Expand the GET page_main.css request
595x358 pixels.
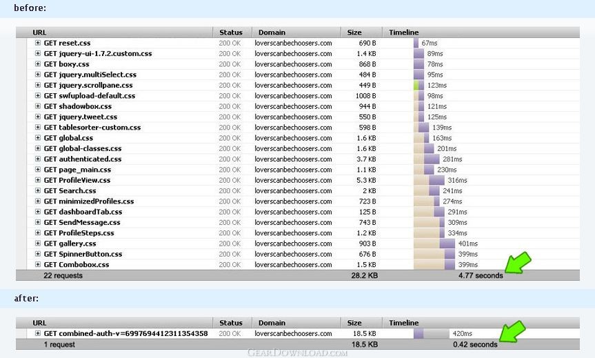click(37, 170)
